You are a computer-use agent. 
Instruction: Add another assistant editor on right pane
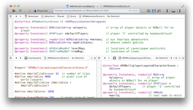(180, 58)
